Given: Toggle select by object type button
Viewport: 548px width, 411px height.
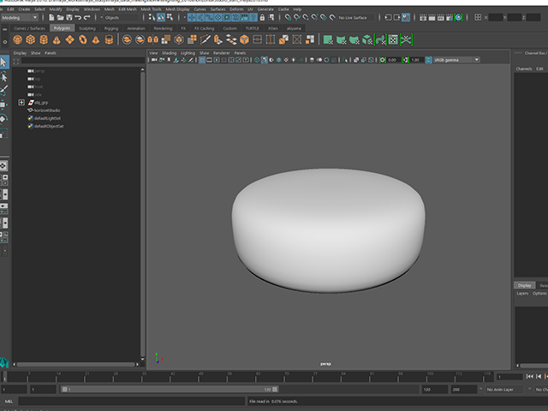Looking at the screenshot, I should point(161,17).
